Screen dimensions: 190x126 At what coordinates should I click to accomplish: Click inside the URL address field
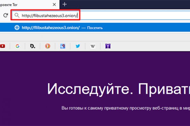click(127, 15)
